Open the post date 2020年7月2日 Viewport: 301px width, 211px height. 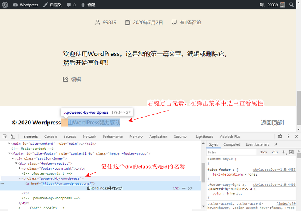[148, 23]
